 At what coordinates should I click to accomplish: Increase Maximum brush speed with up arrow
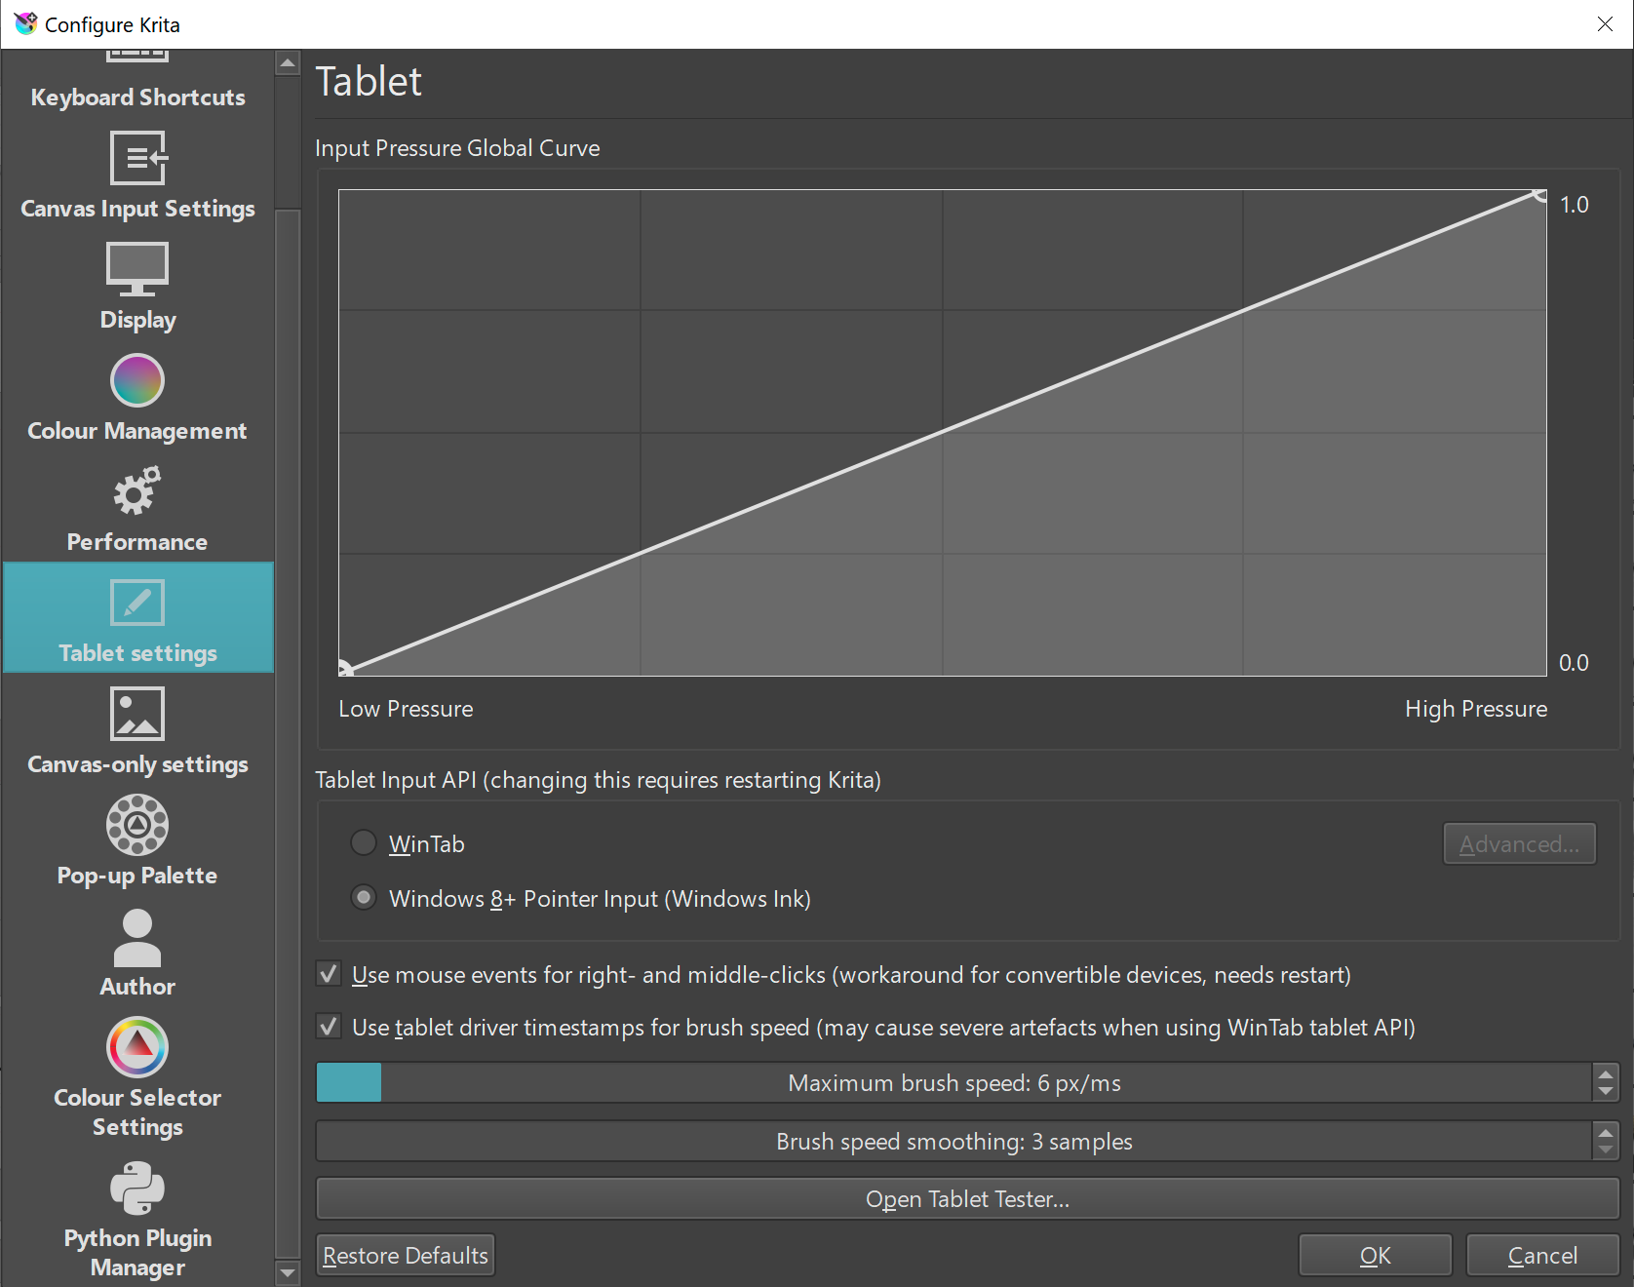coord(1605,1073)
